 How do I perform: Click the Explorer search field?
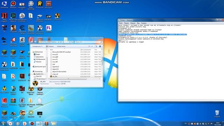click(89, 42)
